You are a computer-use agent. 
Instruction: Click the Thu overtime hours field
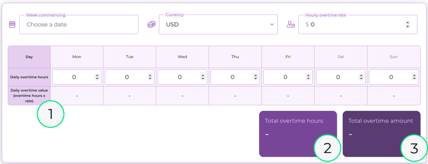tap(235, 77)
